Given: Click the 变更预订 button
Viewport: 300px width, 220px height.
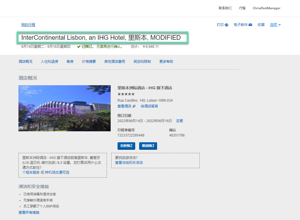Looking at the screenshot, I should click(x=126, y=146).
